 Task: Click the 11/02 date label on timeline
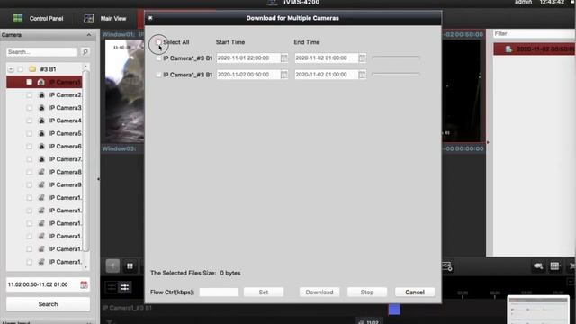pos(369,322)
